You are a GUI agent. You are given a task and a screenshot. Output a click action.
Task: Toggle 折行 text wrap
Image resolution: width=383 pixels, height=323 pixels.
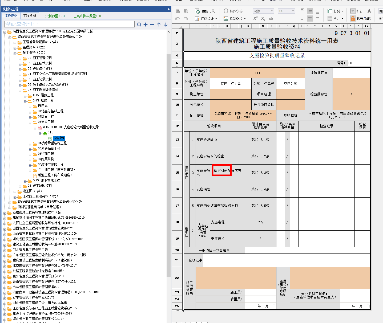[356, 11]
